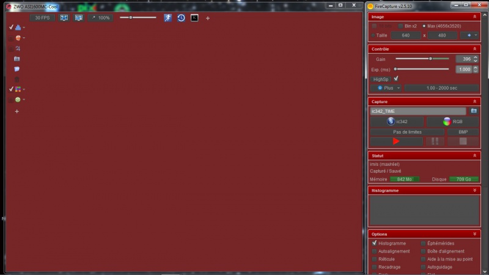Adjust the Exp. (ms) slider handle
489x275 pixels.
click(395, 69)
